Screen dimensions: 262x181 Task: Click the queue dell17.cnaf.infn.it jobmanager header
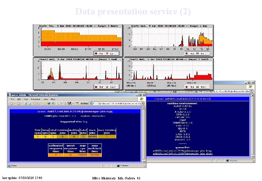click(75, 112)
